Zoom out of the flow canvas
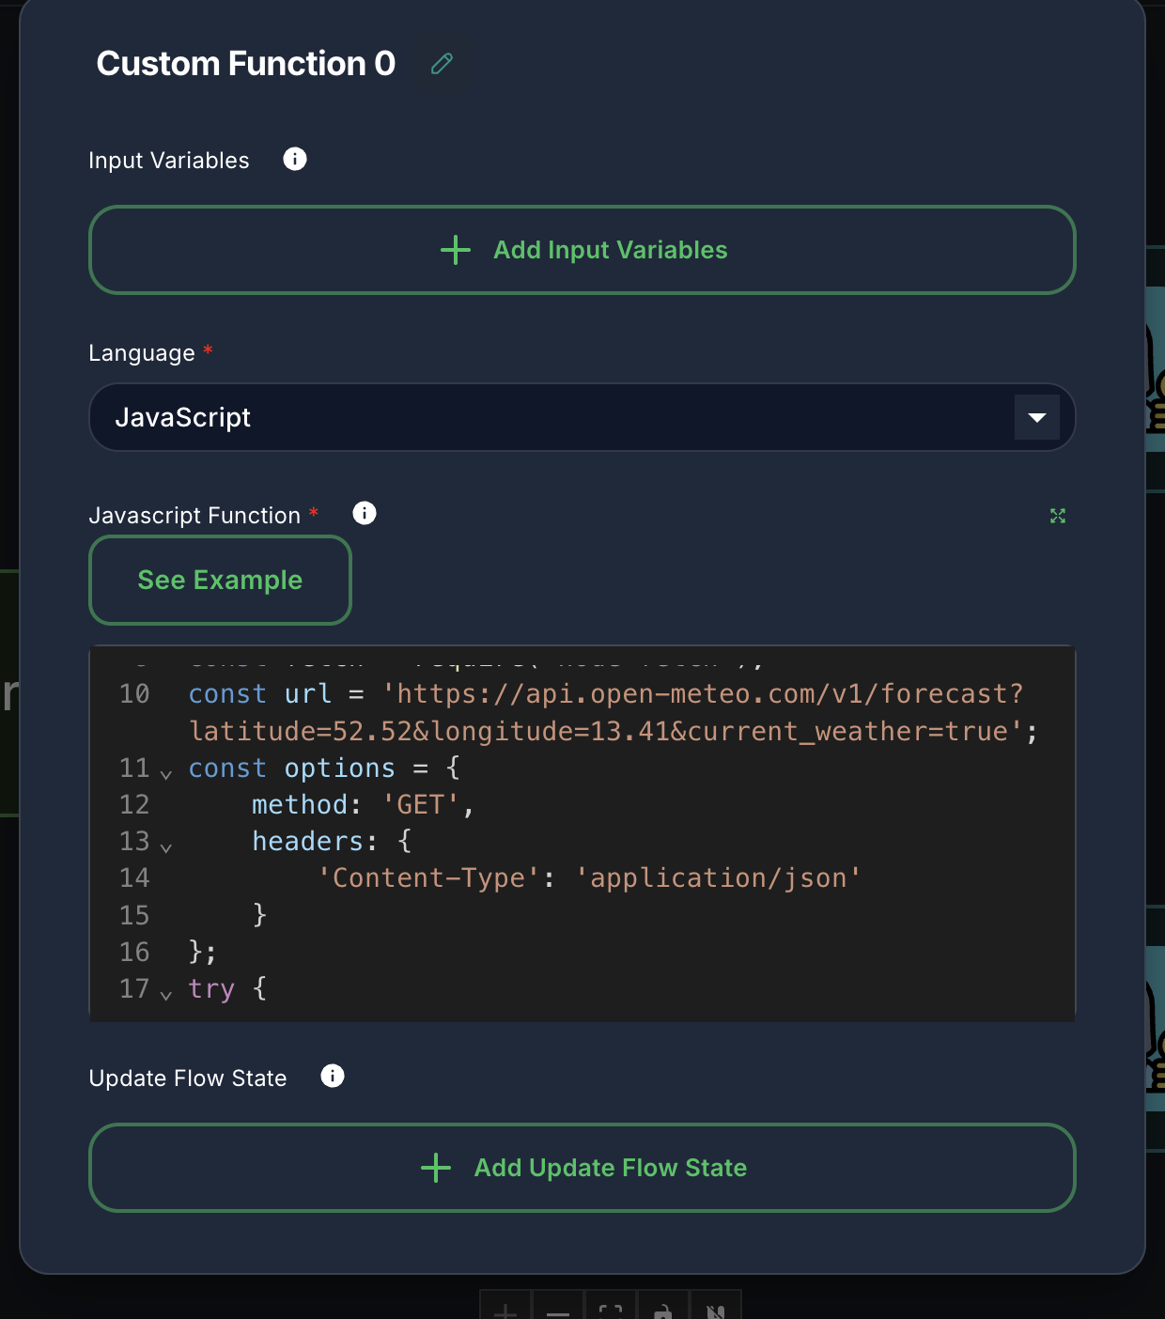Image resolution: width=1165 pixels, height=1319 pixels. point(557,1311)
